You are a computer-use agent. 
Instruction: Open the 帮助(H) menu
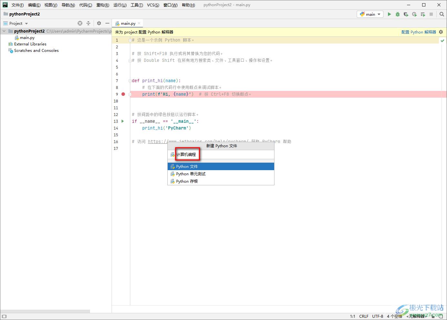188,5
